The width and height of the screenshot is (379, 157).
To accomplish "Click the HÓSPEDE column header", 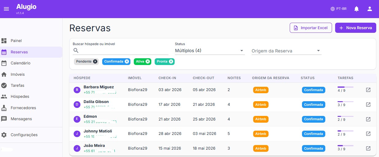I will 82,78.
